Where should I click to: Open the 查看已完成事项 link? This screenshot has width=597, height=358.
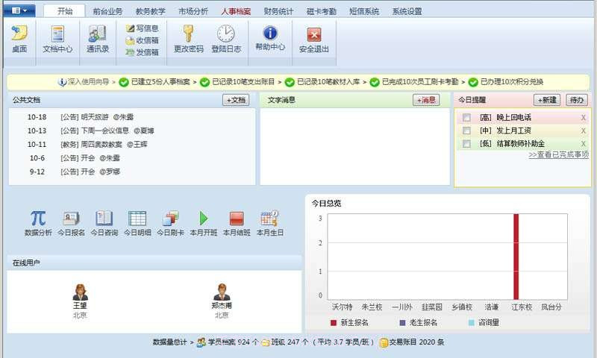point(558,155)
